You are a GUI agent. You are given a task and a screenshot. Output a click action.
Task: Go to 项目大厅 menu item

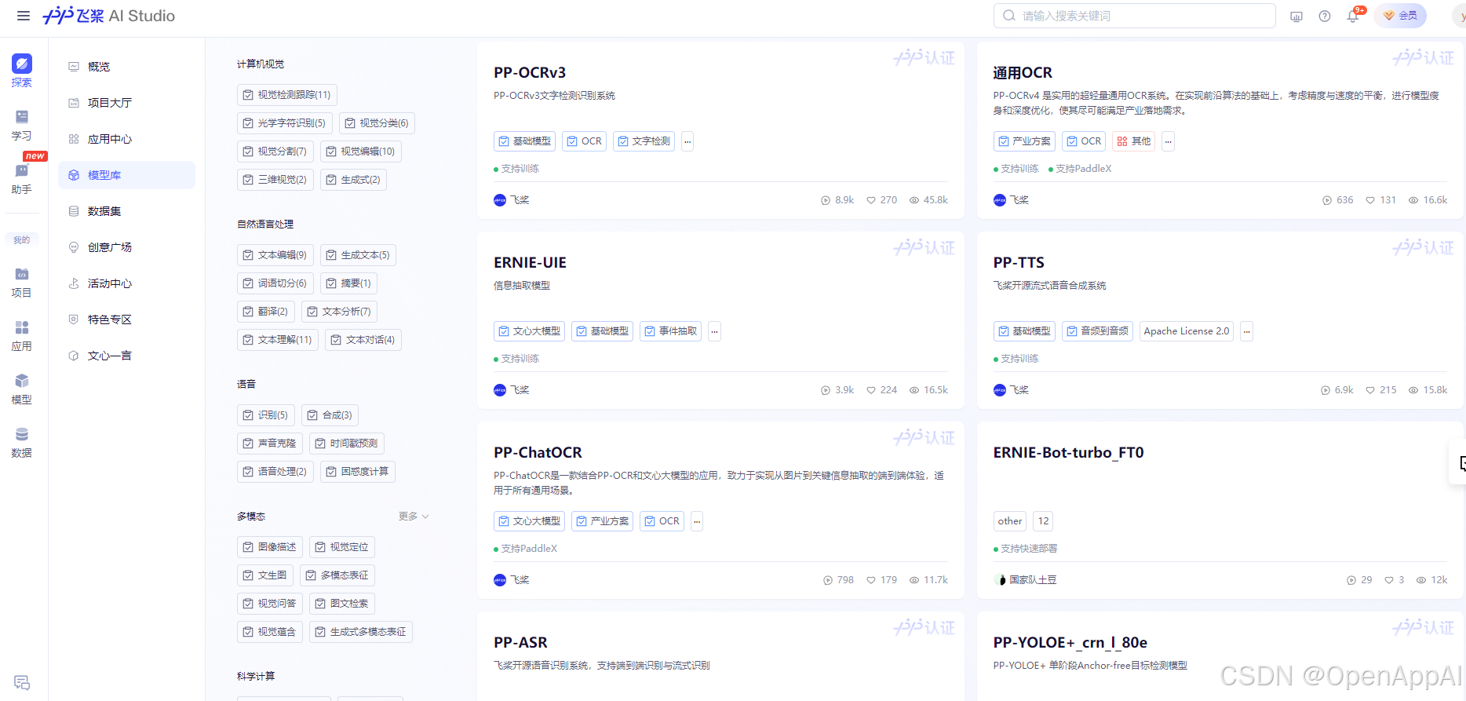pos(126,103)
